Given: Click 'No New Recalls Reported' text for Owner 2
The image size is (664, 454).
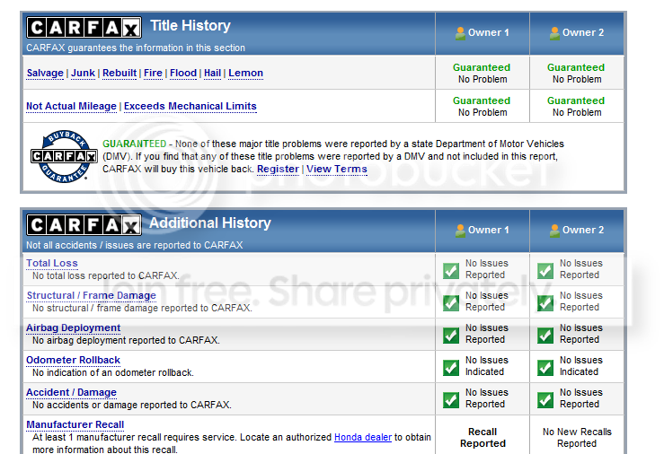Looking at the screenshot, I should (577, 438).
